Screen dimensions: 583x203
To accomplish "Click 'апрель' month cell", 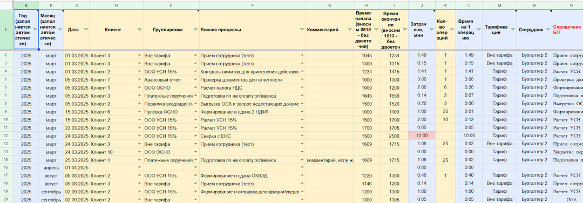I will click(x=51, y=168).
